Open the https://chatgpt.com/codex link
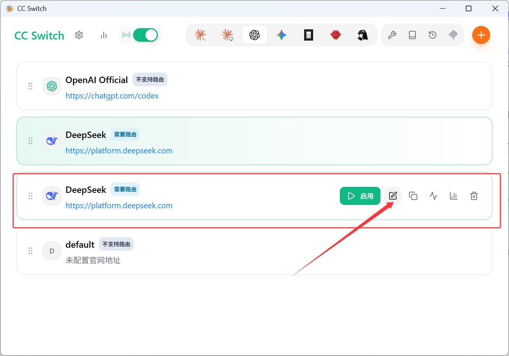The width and height of the screenshot is (509, 356). (x=112, y=96)
